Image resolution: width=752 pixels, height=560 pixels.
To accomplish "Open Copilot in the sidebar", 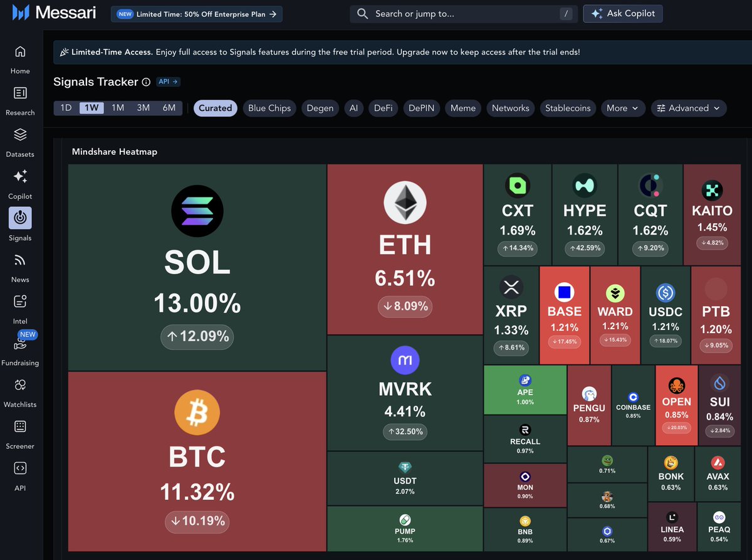I will (x=20, y=184).
